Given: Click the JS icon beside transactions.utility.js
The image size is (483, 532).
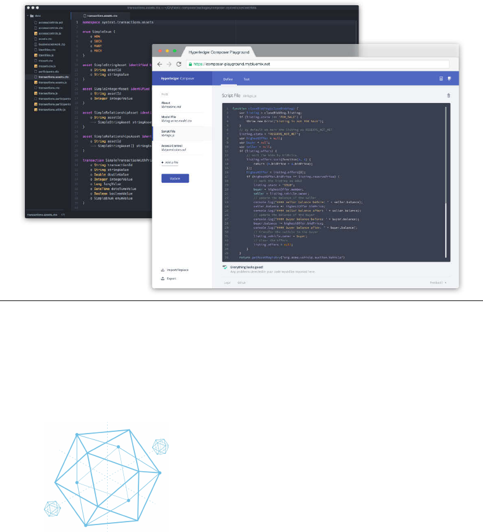Looking at the screenshot, I should click(x=36, y=109).
